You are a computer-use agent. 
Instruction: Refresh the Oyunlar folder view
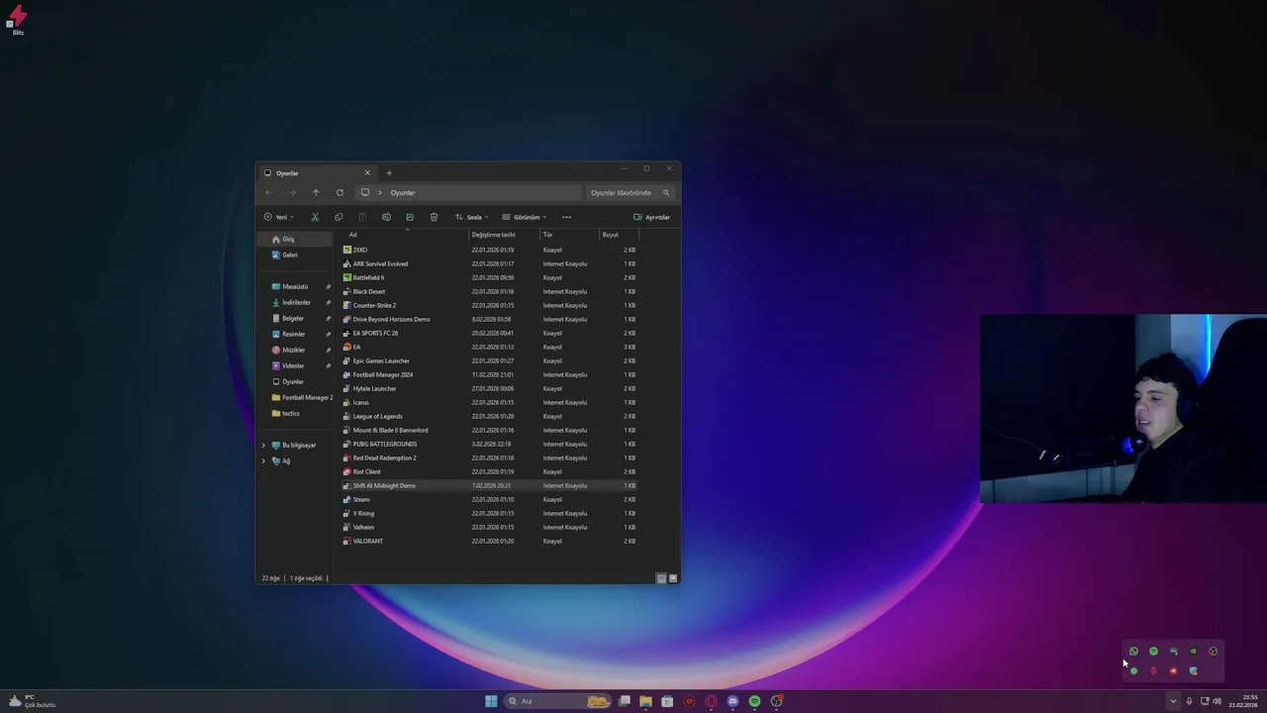pyautogui.click(x=340, y=192)
